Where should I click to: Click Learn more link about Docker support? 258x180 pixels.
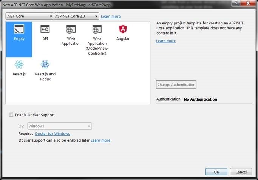[x=100, y=140]
